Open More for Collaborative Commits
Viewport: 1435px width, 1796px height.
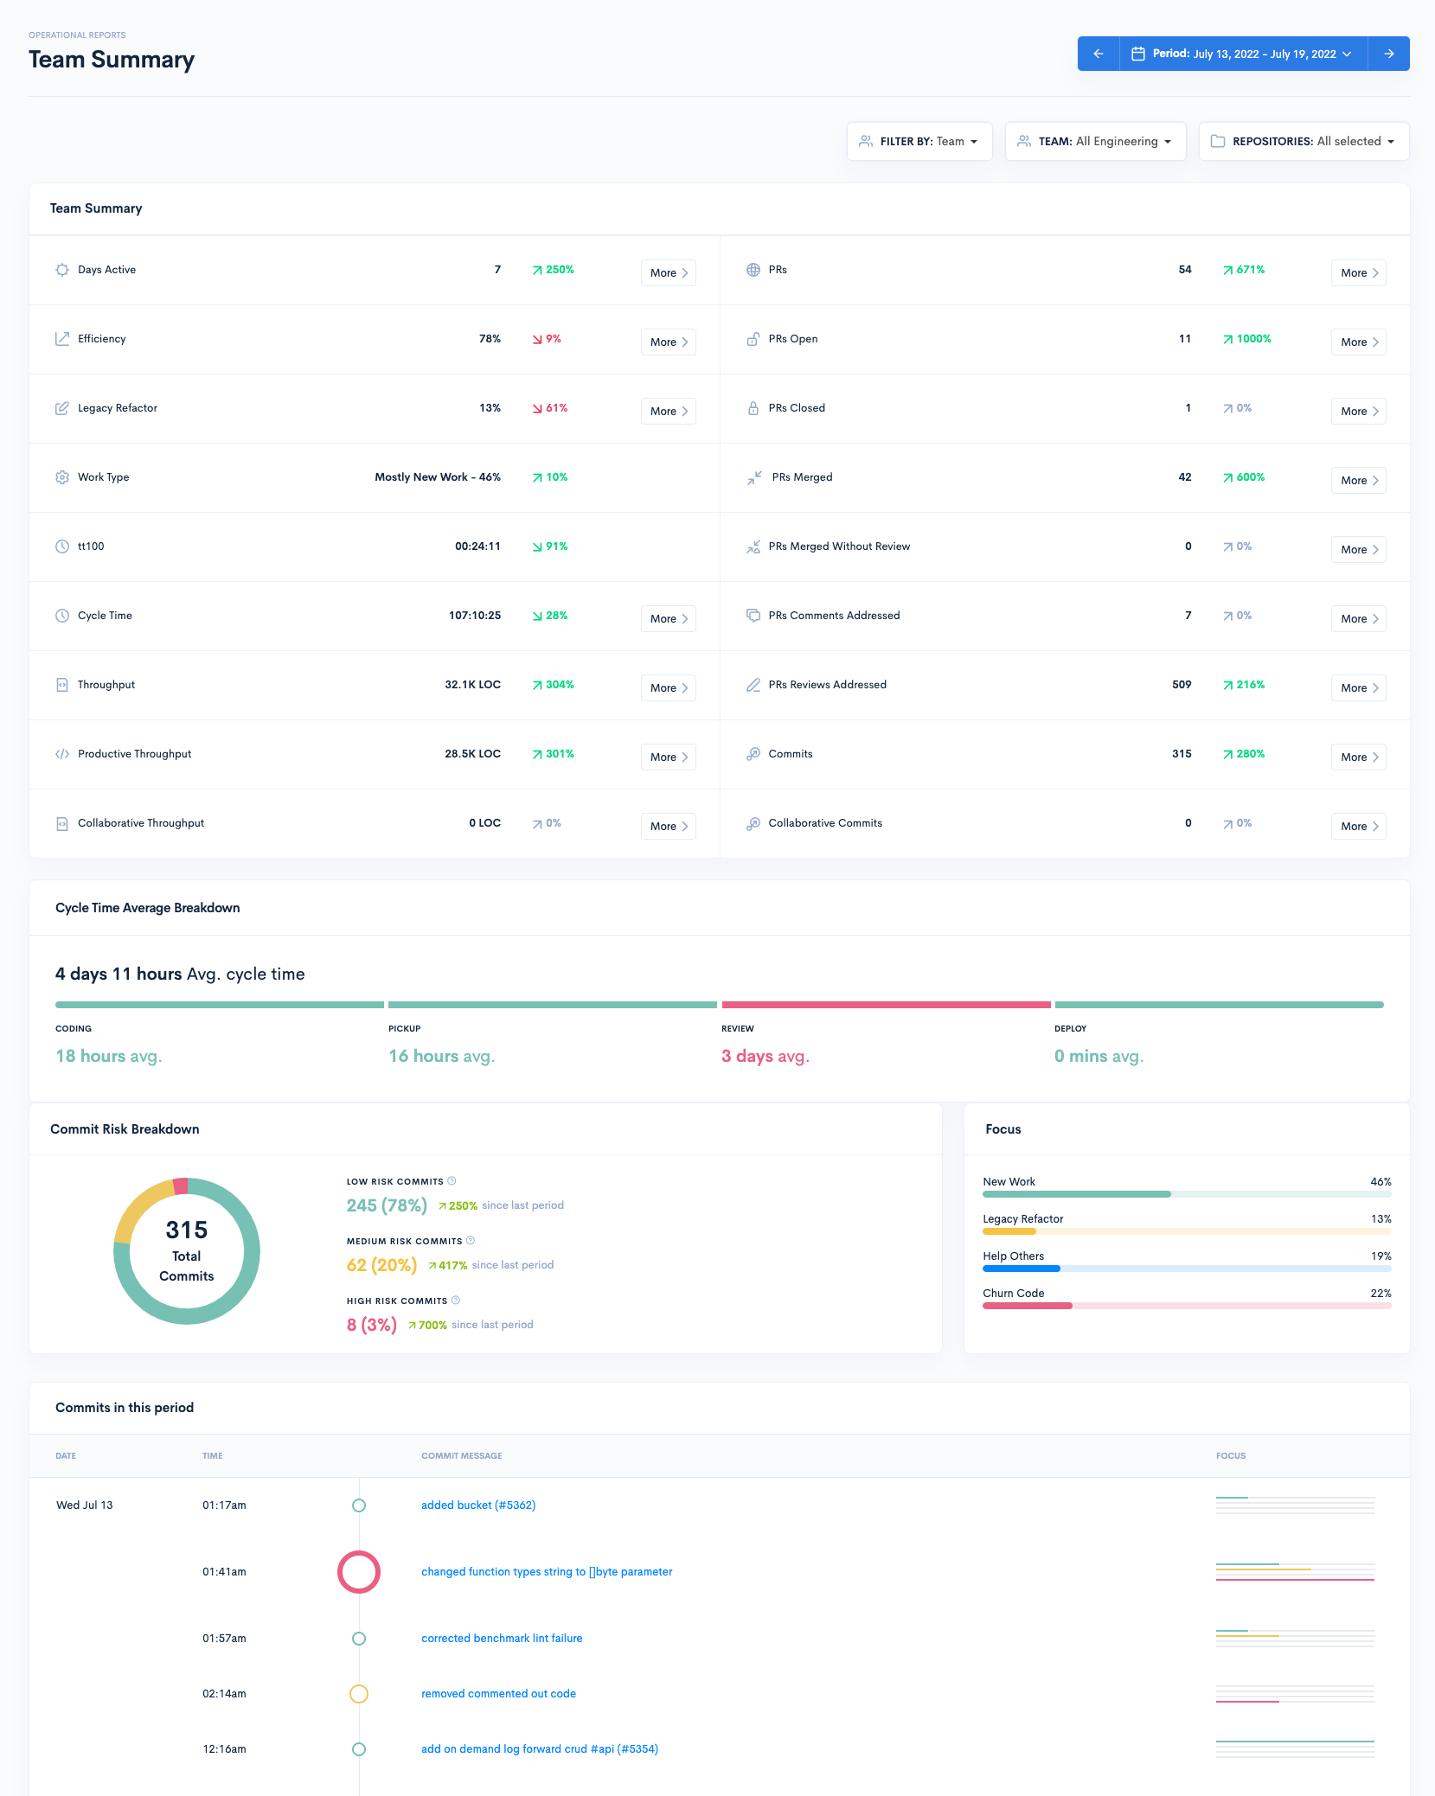pos(1359,826)
